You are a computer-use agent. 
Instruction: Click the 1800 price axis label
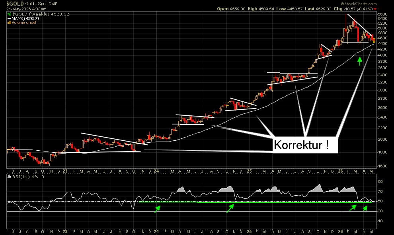point(382,152)
